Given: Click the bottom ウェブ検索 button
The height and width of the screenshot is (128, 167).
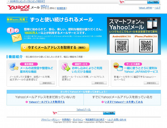Looking at the screenshot, I should [x=109, y=113].
